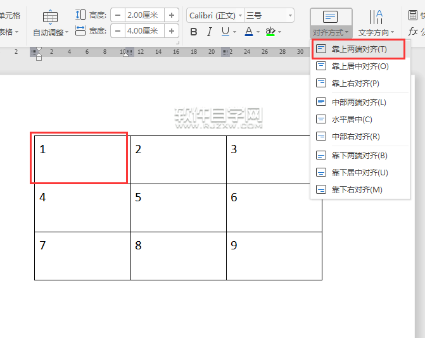Select 靠上居中对齐(O) from menu

360,66
